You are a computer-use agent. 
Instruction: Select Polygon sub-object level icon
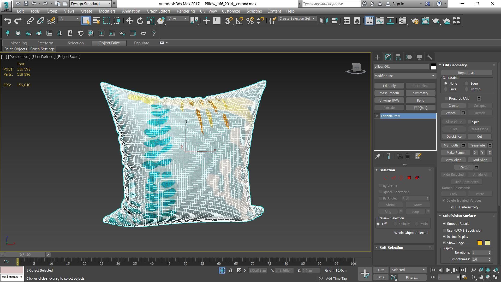409,178
